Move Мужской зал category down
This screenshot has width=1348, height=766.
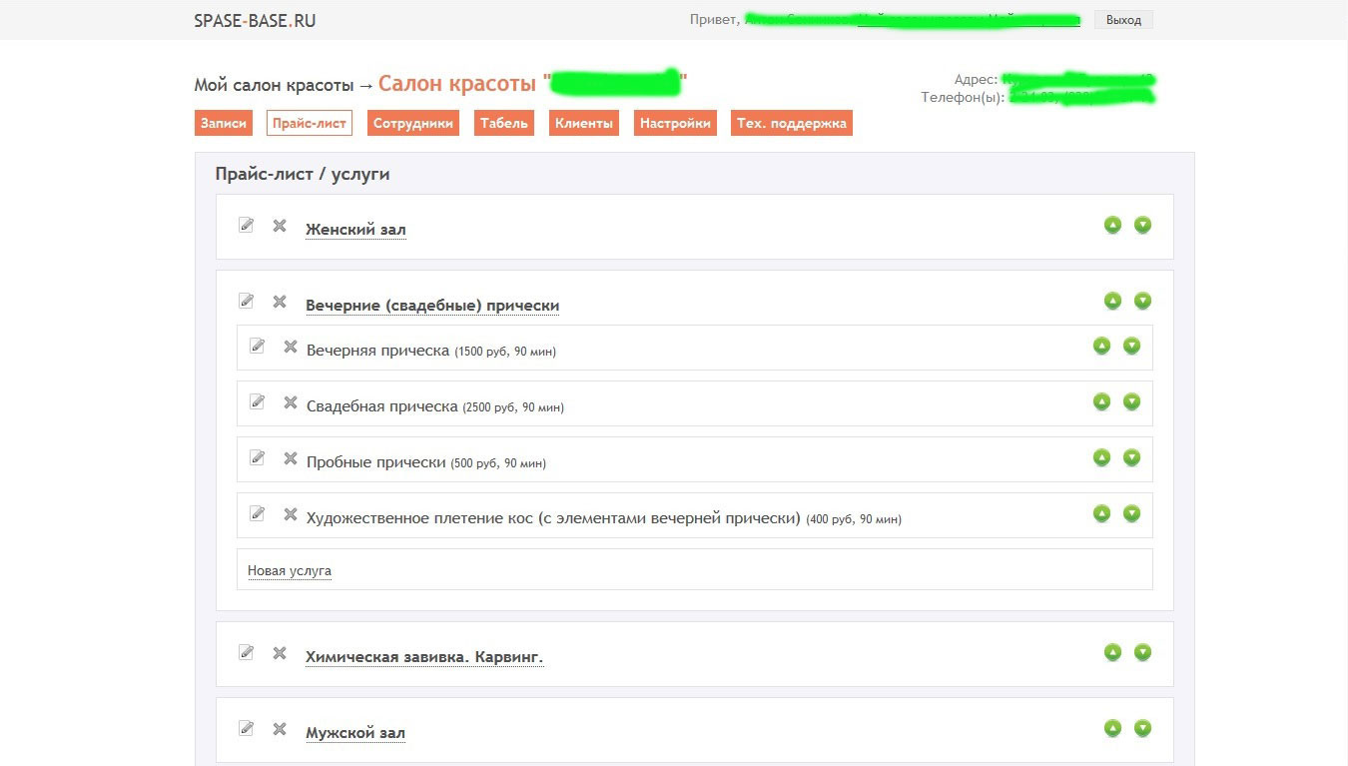pos(1143,728)
